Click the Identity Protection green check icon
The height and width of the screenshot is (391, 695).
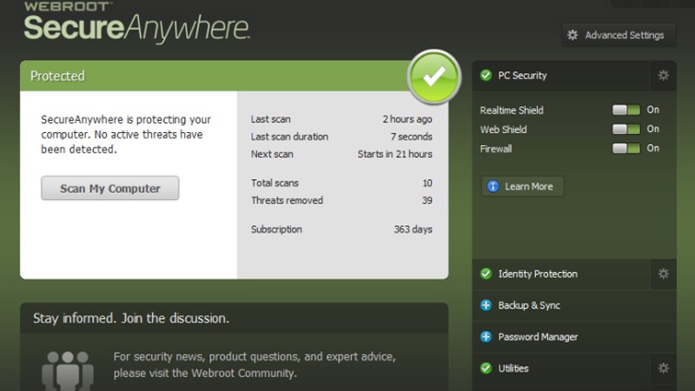tap(486, 274)
